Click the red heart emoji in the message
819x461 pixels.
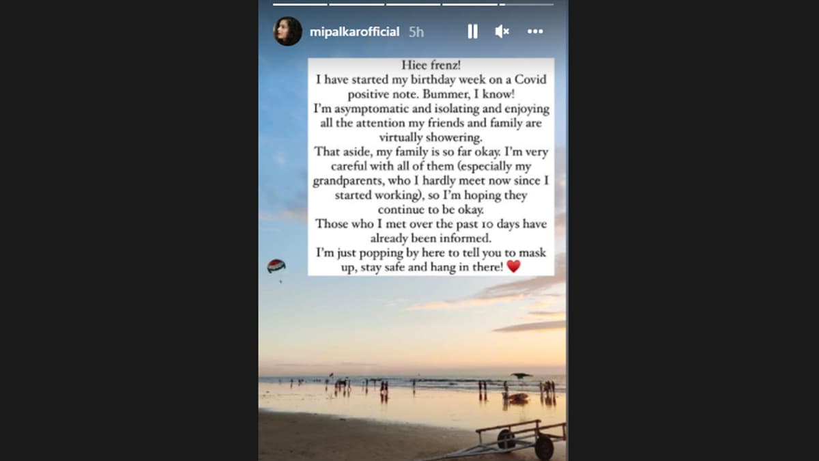pos(514,267)
